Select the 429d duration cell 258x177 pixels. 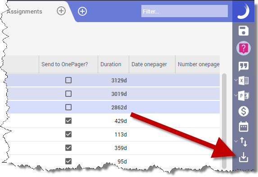point(113,121)
